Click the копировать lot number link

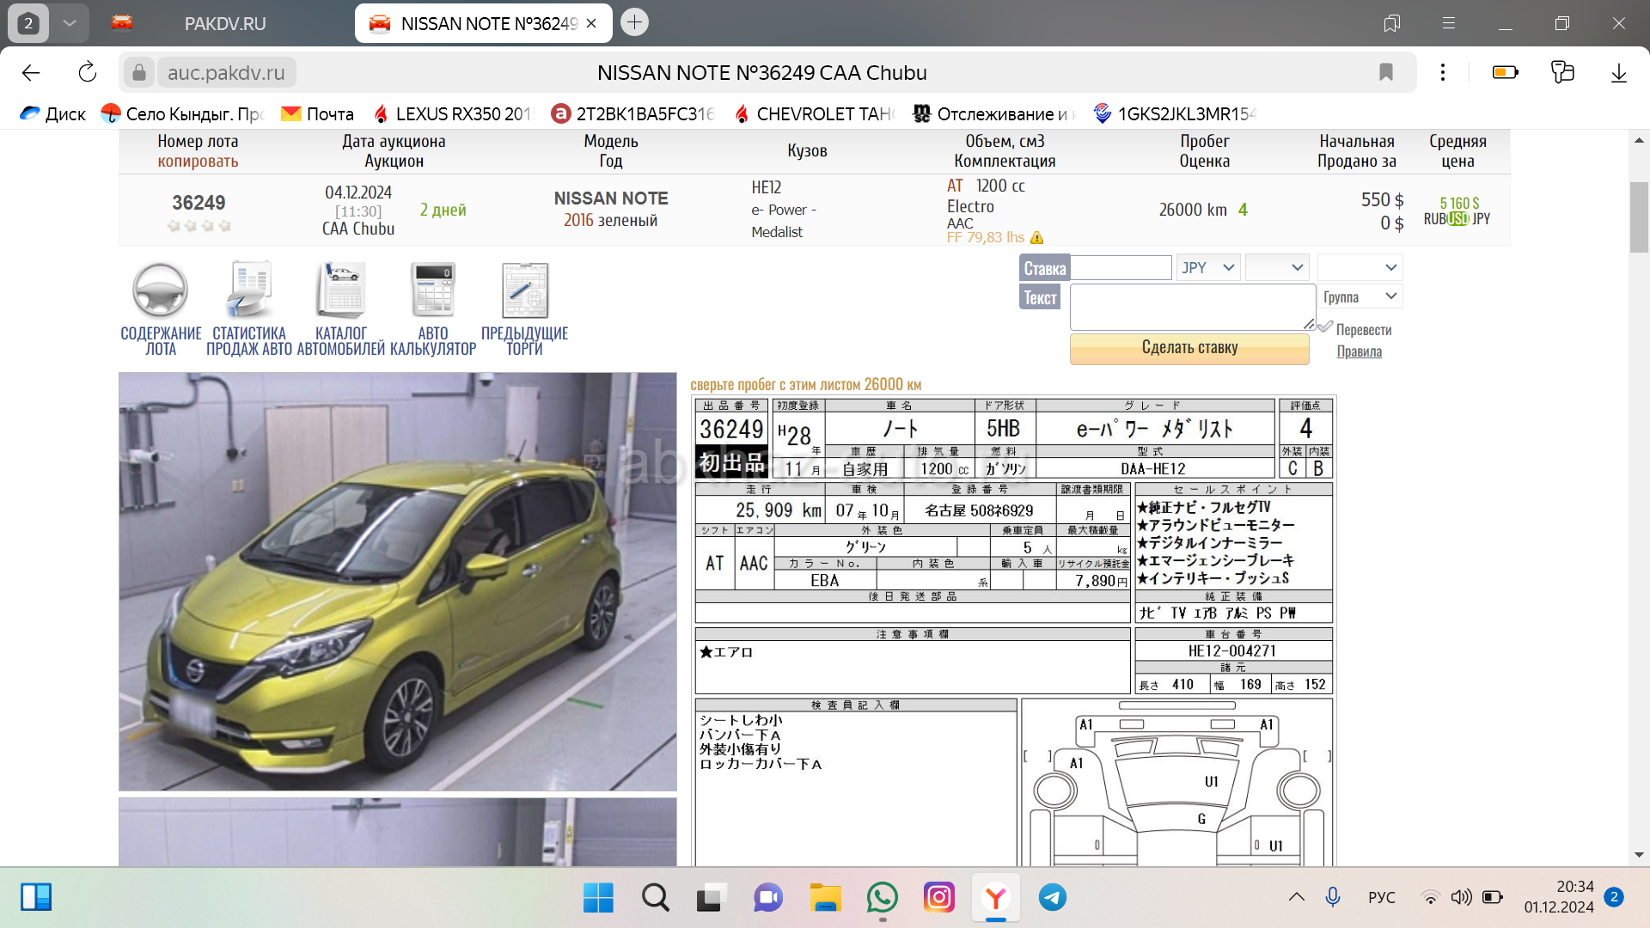click(x=198, y=161)
